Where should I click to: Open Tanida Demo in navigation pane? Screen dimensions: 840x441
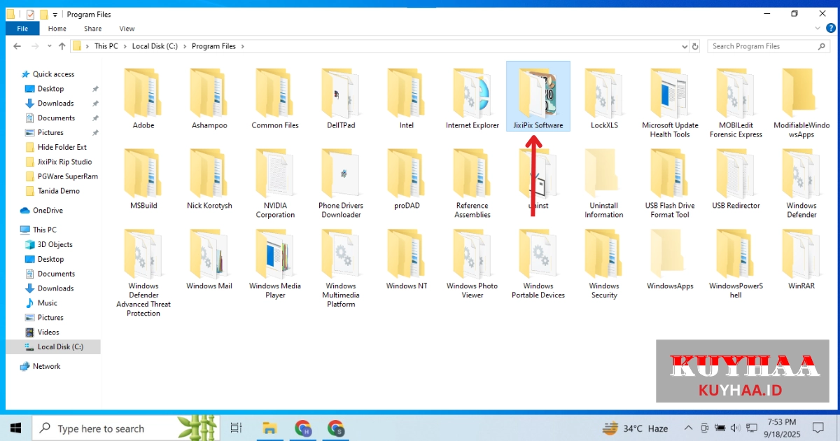[x=59, y=191]
